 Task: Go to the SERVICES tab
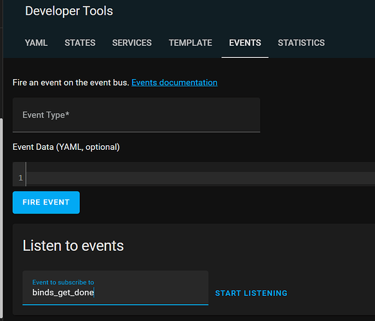132,43
